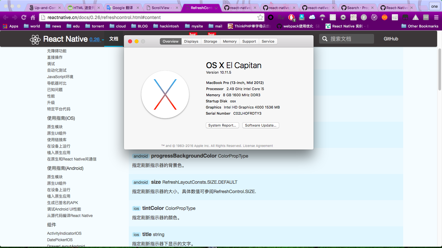442x248 pixels.
Task: Click the 'tintColor' prop heading
Action: pyautogui.click(x=153, y=208)
